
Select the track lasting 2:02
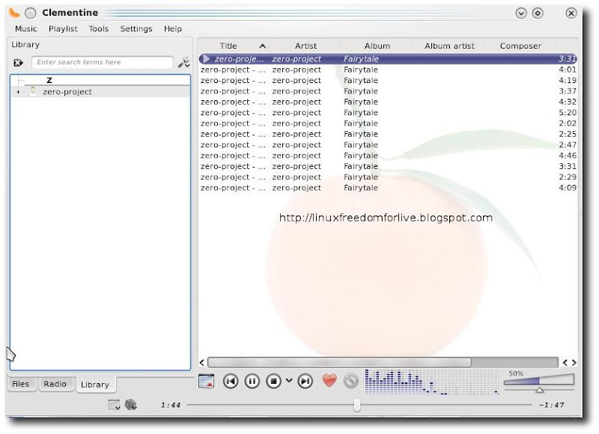(388, 123)
